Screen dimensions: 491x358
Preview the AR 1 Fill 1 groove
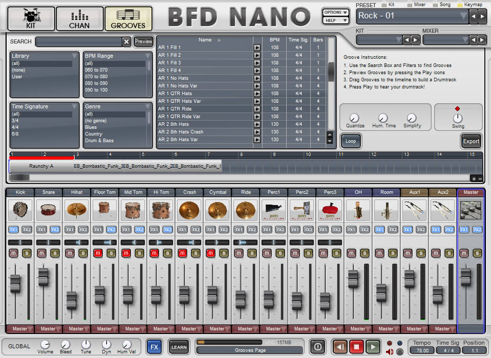[x=257, y=48]
